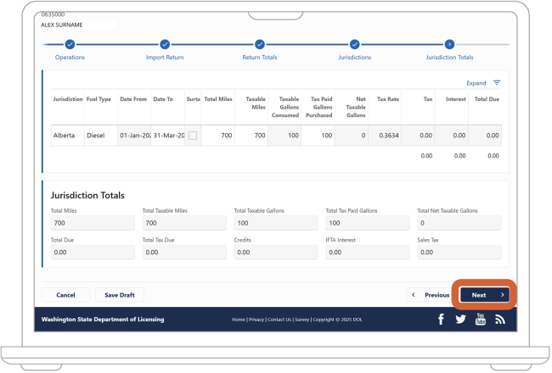Viewport: 552px width, 373px height.
Task: Open the Home footer link
Action: (239, 320)
